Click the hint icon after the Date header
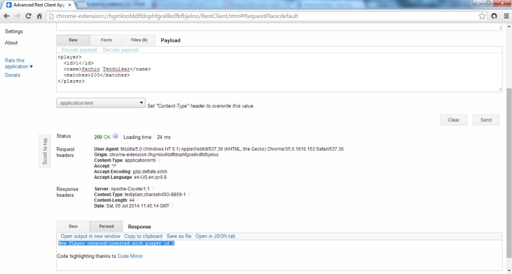The width and height of the screenshot is (512, 274). pos(172,206)
